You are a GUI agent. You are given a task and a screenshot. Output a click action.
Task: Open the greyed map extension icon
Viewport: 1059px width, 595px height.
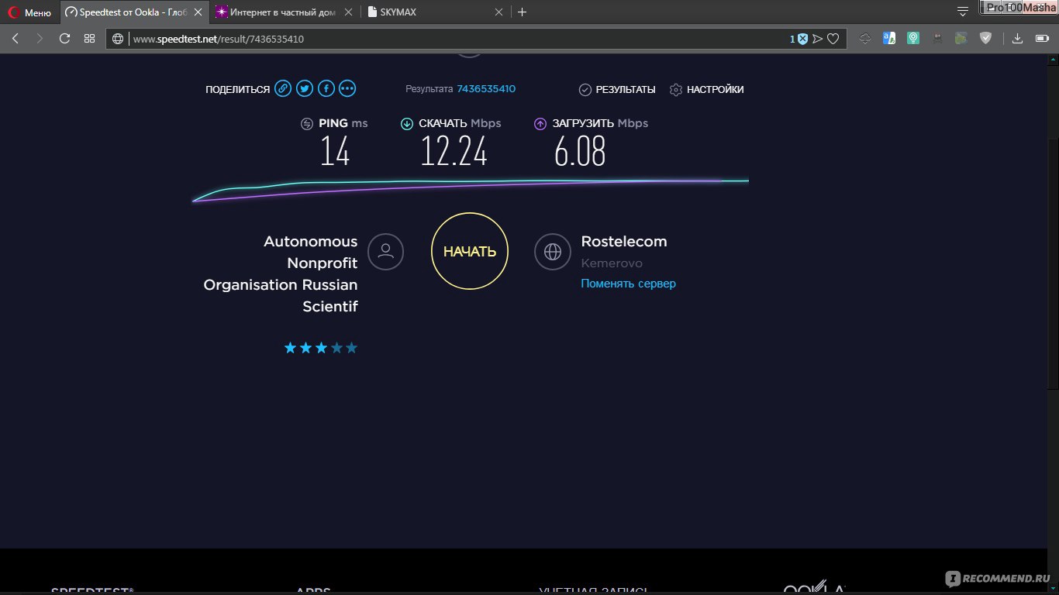(961, 38)
